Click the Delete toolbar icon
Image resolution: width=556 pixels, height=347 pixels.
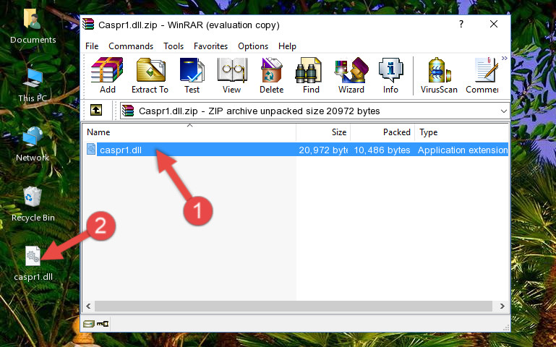tap(272, 75)
